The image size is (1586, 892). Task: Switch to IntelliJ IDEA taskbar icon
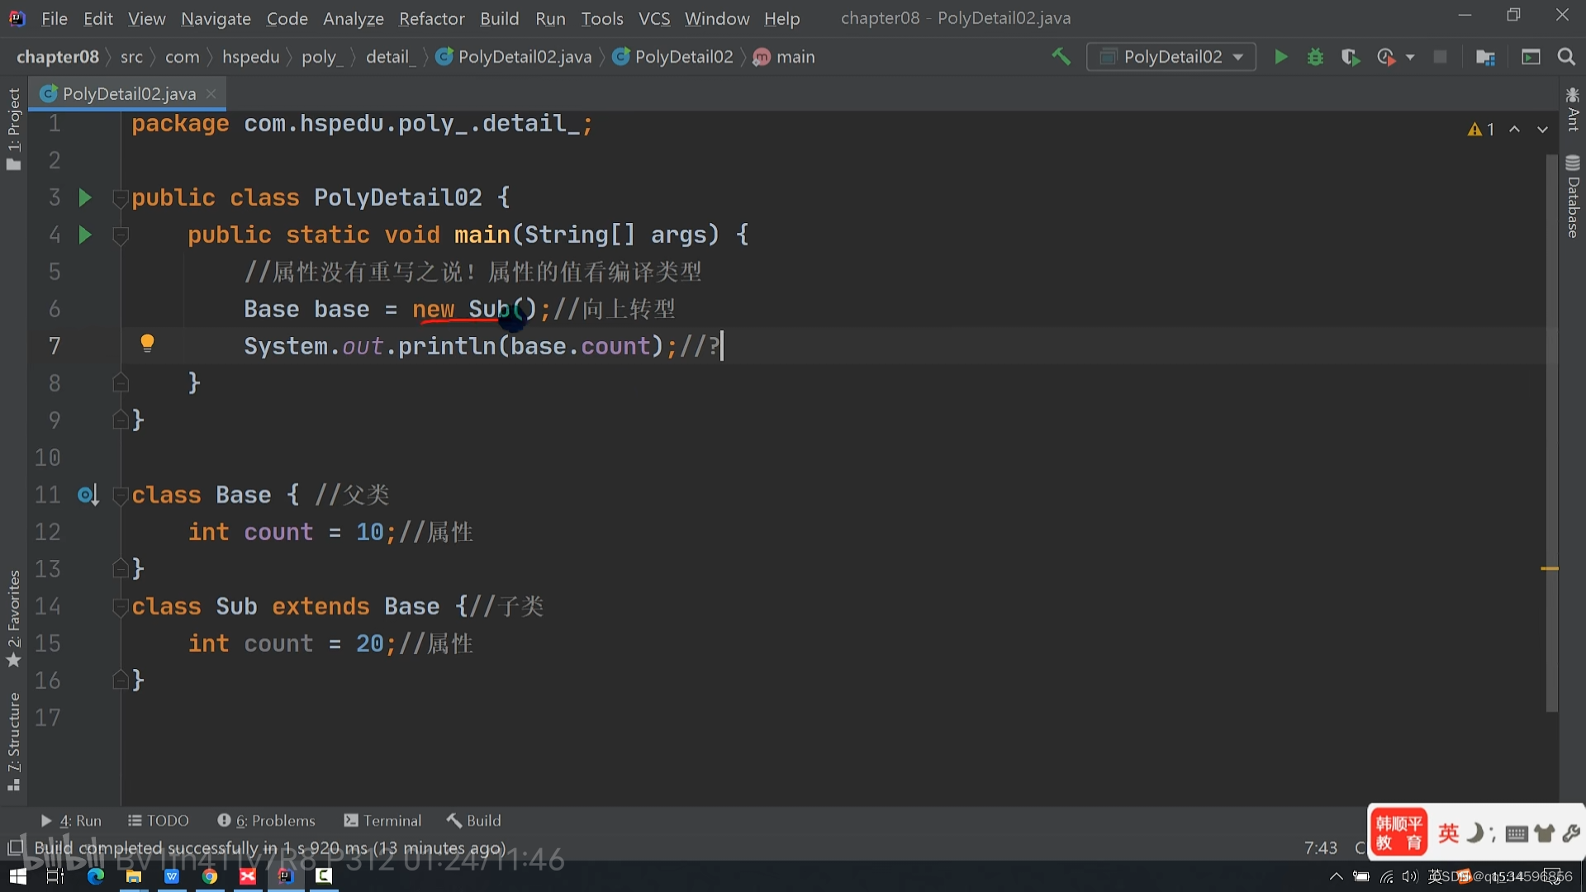[x=286, y=876]
